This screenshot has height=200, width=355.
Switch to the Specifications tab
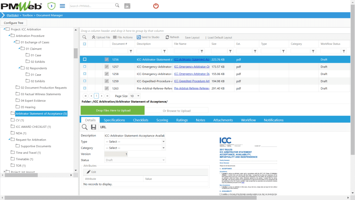coord(114,120)
